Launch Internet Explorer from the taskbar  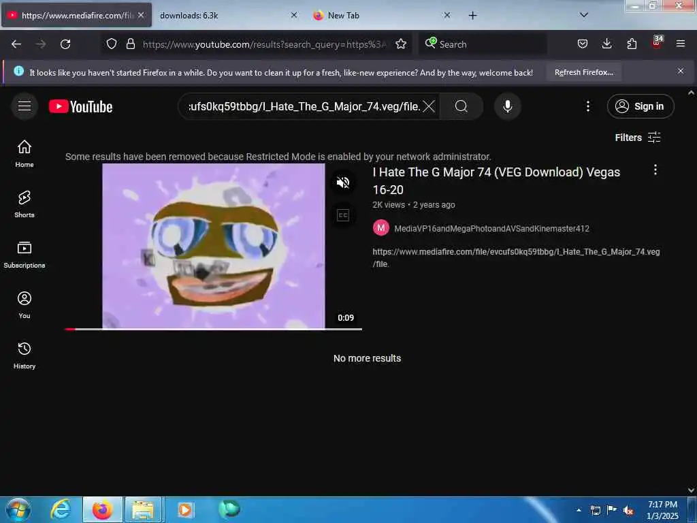(x=60, y=509)
